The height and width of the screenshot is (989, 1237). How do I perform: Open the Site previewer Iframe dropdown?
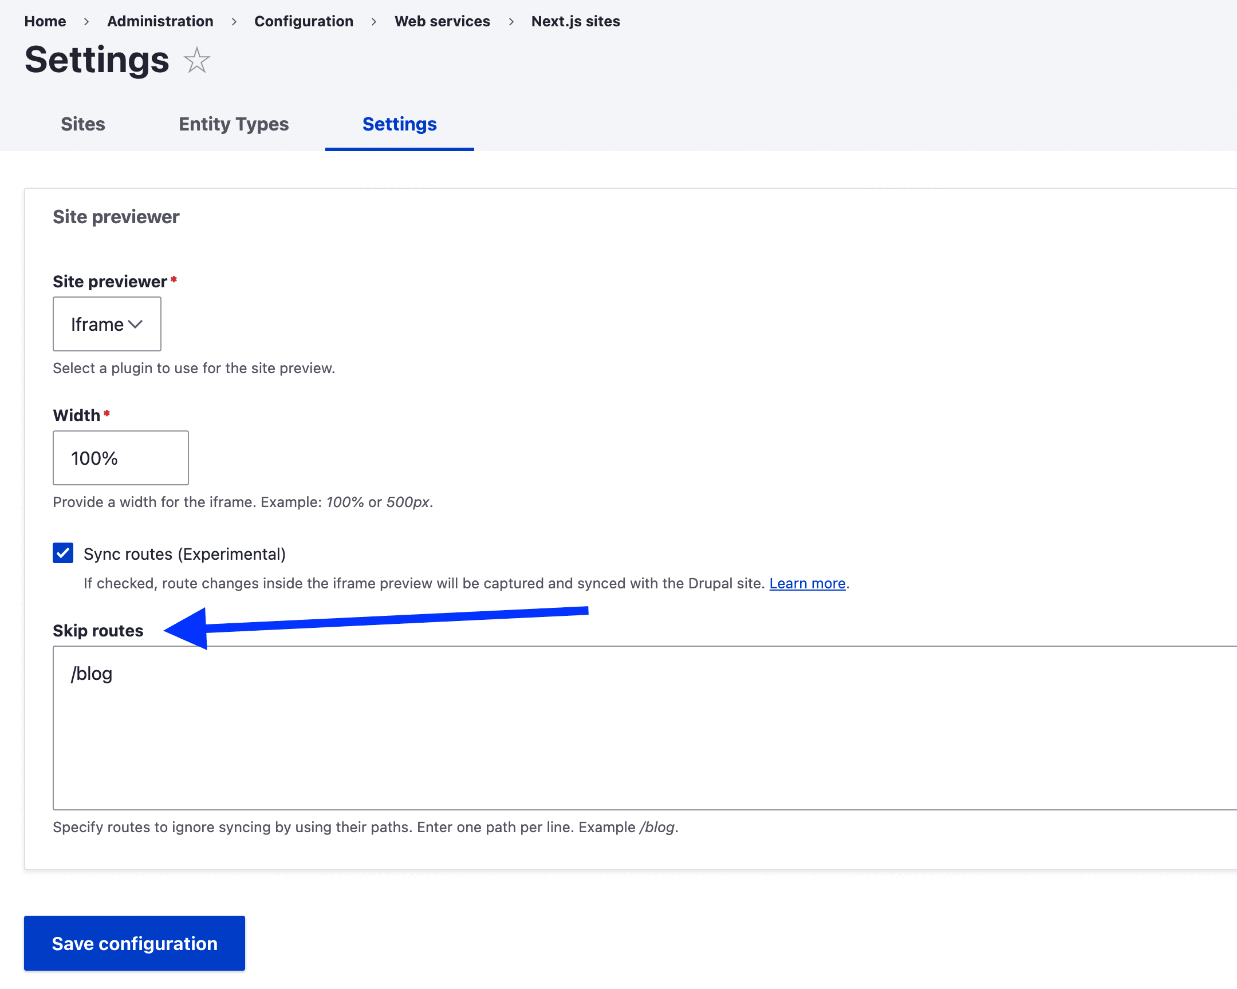(97, 324)
